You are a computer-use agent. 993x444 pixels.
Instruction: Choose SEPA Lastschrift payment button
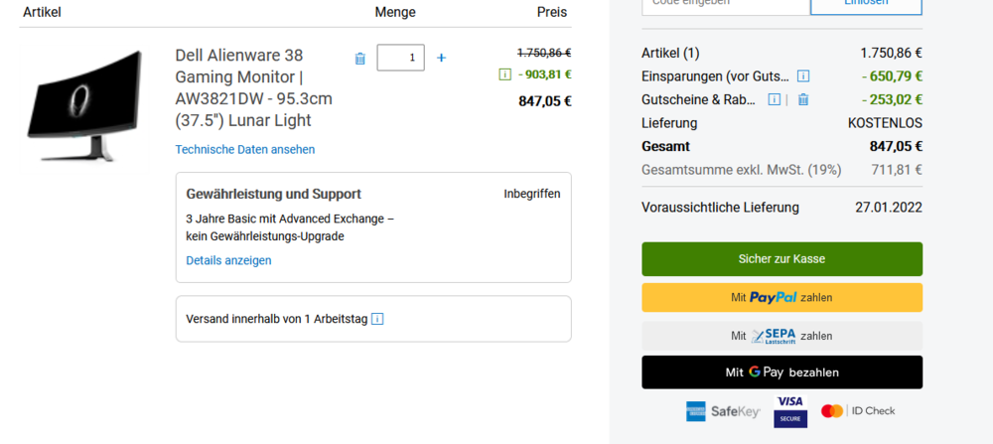point(781,336)
